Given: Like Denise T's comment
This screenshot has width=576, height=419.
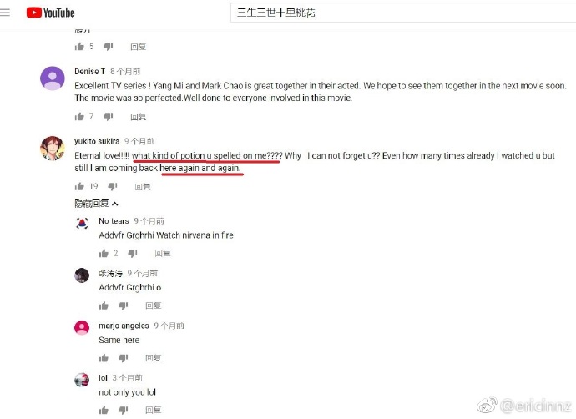Looking at the screenshot, I should (x=79, y=116).
